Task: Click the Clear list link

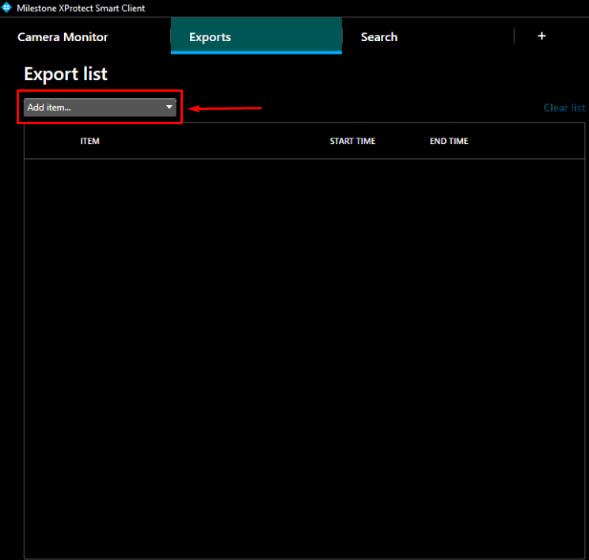Action: 564,108
